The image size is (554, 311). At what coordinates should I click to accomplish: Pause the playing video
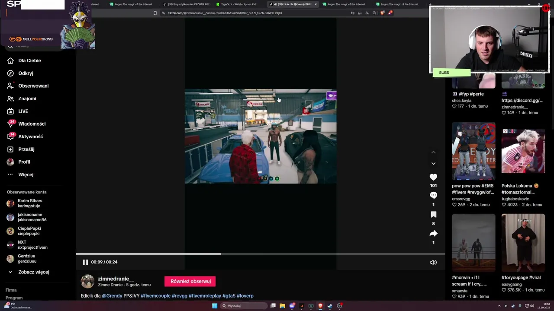pos(85,262)
